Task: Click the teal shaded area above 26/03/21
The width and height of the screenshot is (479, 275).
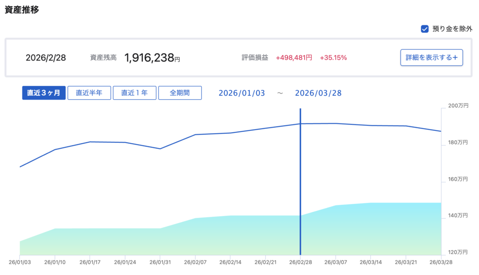Action: pyautogui.click(x=406, y=229)
